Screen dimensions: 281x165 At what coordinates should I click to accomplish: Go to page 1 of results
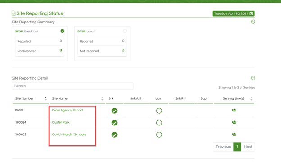[x=237, y=147]
